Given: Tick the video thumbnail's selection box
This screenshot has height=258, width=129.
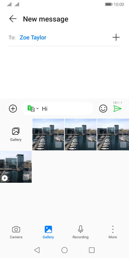Looking at the screenshot, I should (x=26, y=177).
